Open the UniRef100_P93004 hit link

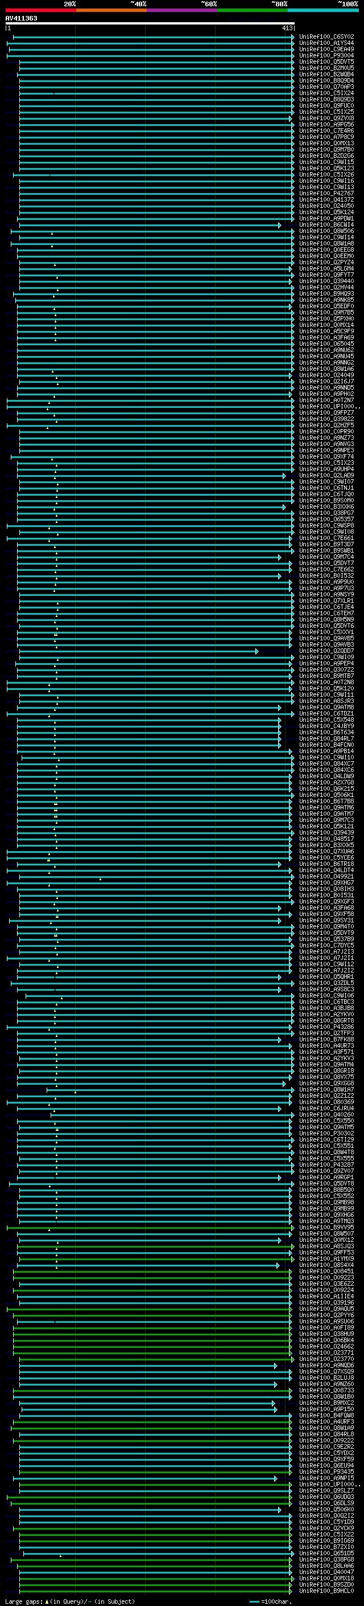[326, 55]
